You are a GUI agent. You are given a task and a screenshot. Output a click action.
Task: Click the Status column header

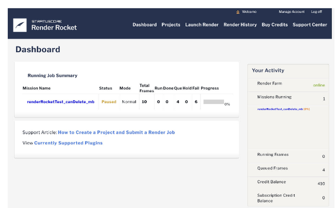(x=106, y=88)
